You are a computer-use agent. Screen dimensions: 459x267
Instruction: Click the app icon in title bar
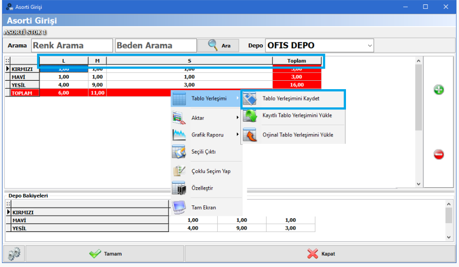(x=10, y=7)
